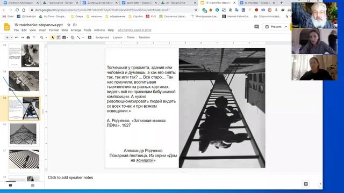Open the Tools menu

87,30
